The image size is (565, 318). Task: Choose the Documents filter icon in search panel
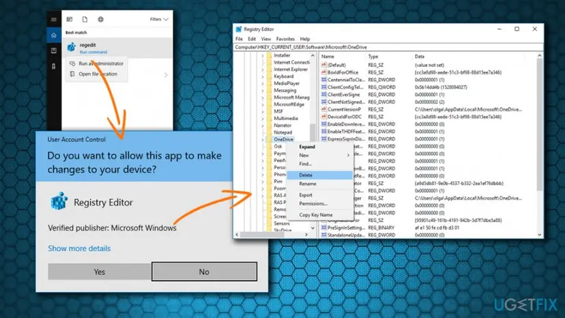[x=85, y=20]
